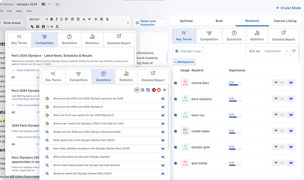The image size is (304, 180).
Task: Click quote icon for gold medal keyterm
Action: 276,163
